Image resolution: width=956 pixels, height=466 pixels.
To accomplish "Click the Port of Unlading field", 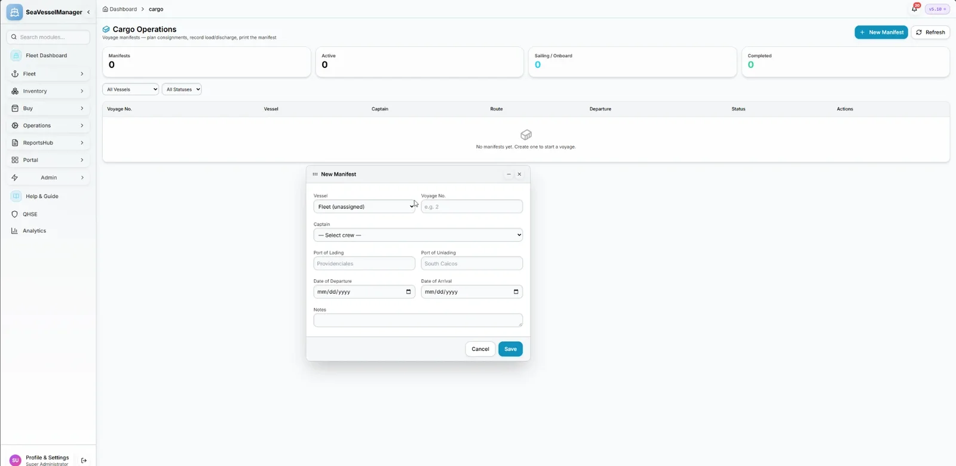I will 471,263.
